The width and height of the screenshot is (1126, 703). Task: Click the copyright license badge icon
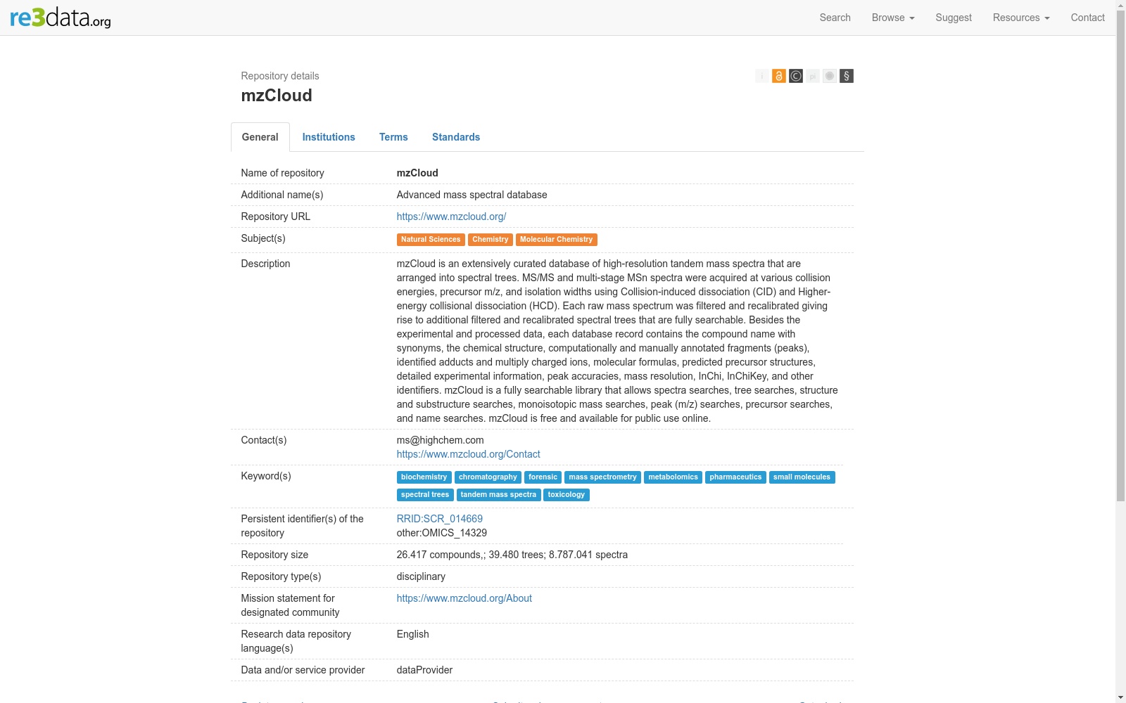(x=796, y=76)
